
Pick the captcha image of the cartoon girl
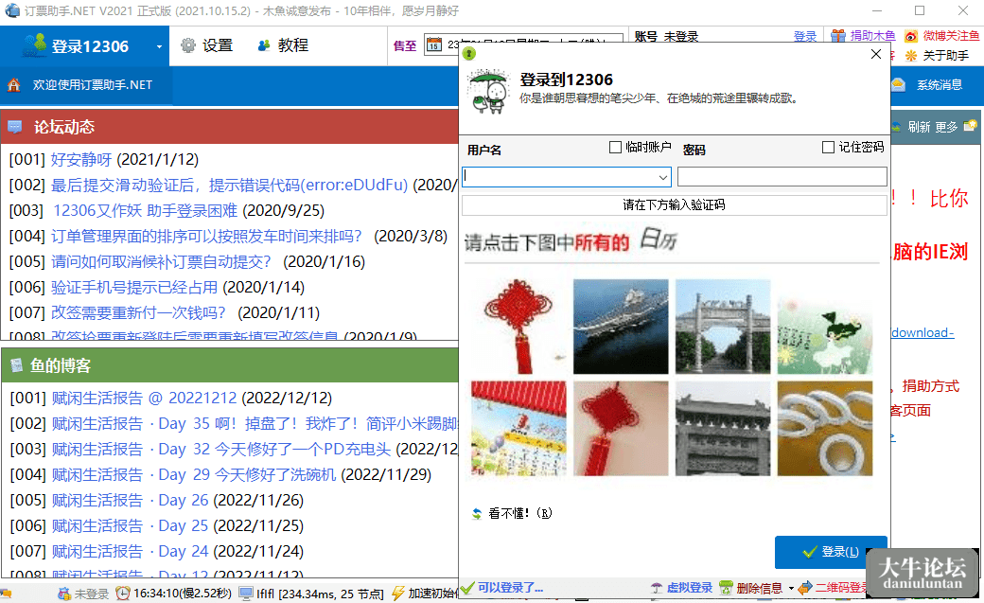(825, 327)
